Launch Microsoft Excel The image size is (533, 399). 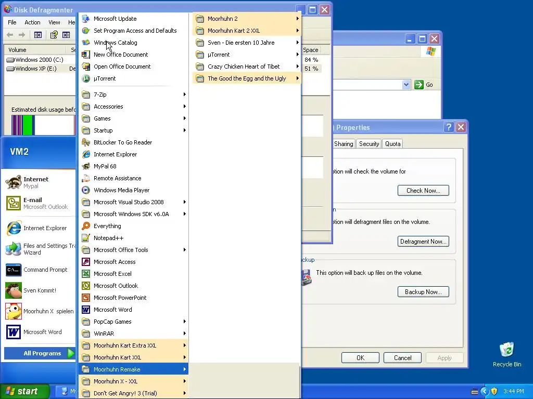133,274
